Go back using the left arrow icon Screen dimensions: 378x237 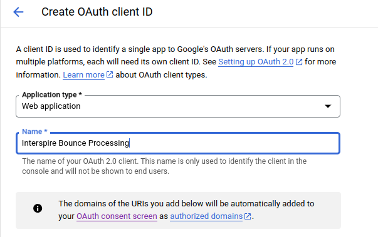(x=18, y=12)
